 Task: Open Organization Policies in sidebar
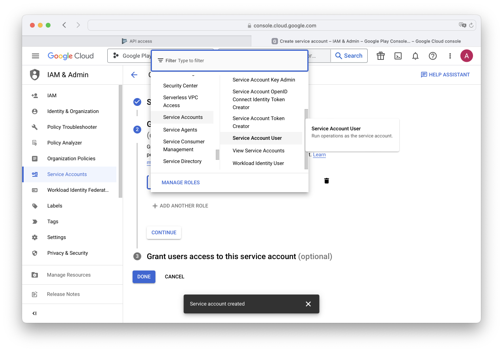(x=69, y=159)
